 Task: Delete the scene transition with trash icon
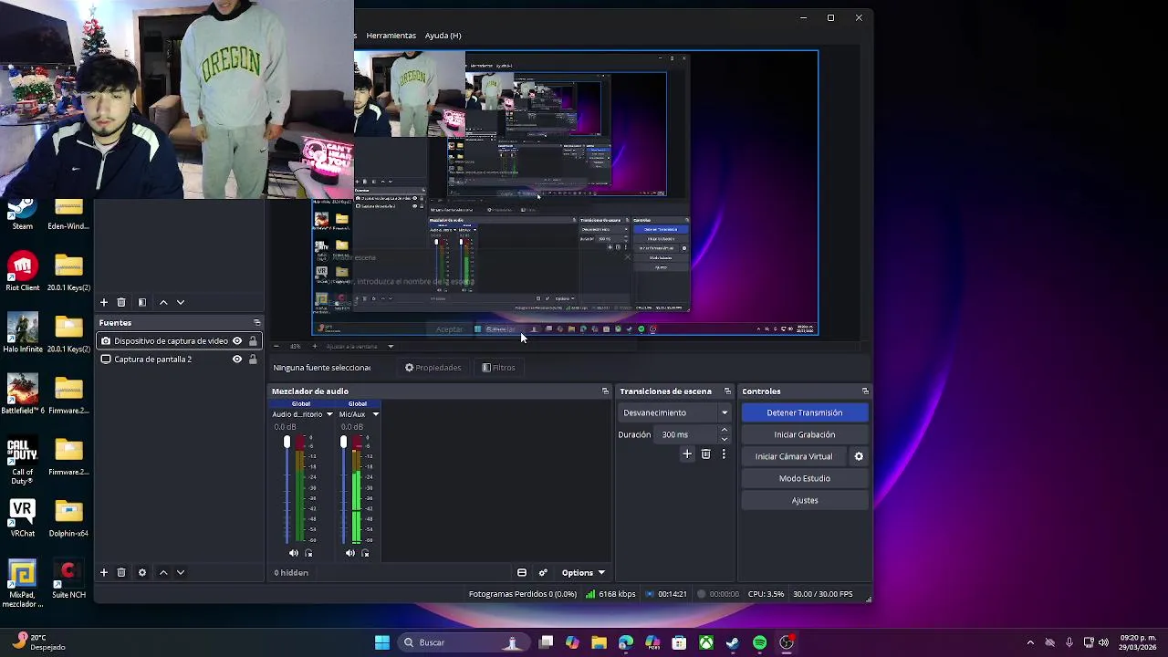coord(705,454)
